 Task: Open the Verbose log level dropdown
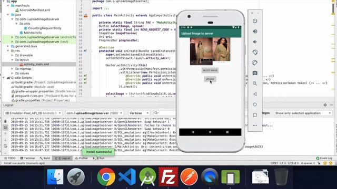[139, 113]
